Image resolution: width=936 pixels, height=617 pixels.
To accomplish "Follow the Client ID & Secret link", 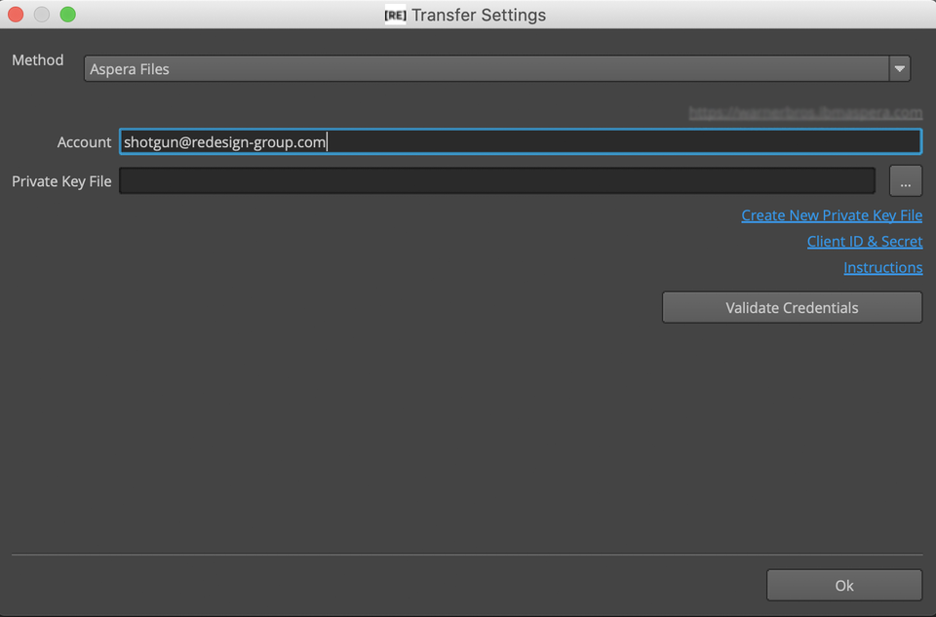I will pyautogui.click(x=865, y=242).
